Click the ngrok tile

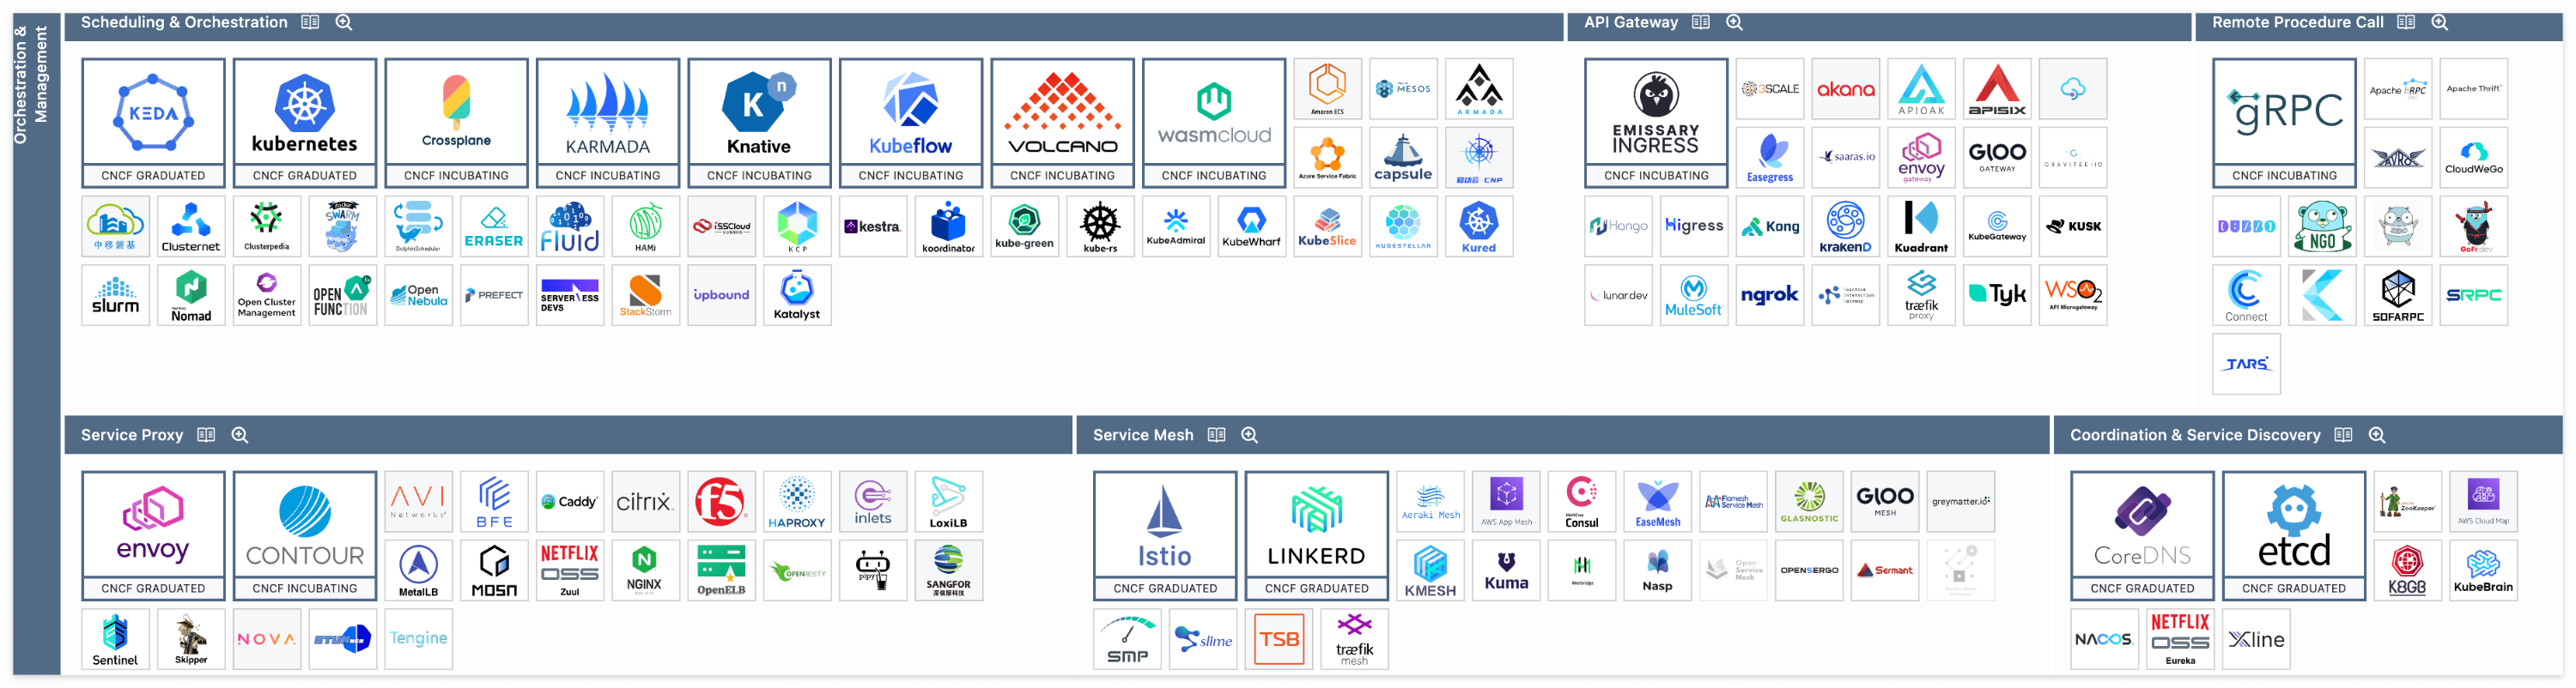(x=1770, y=296)
